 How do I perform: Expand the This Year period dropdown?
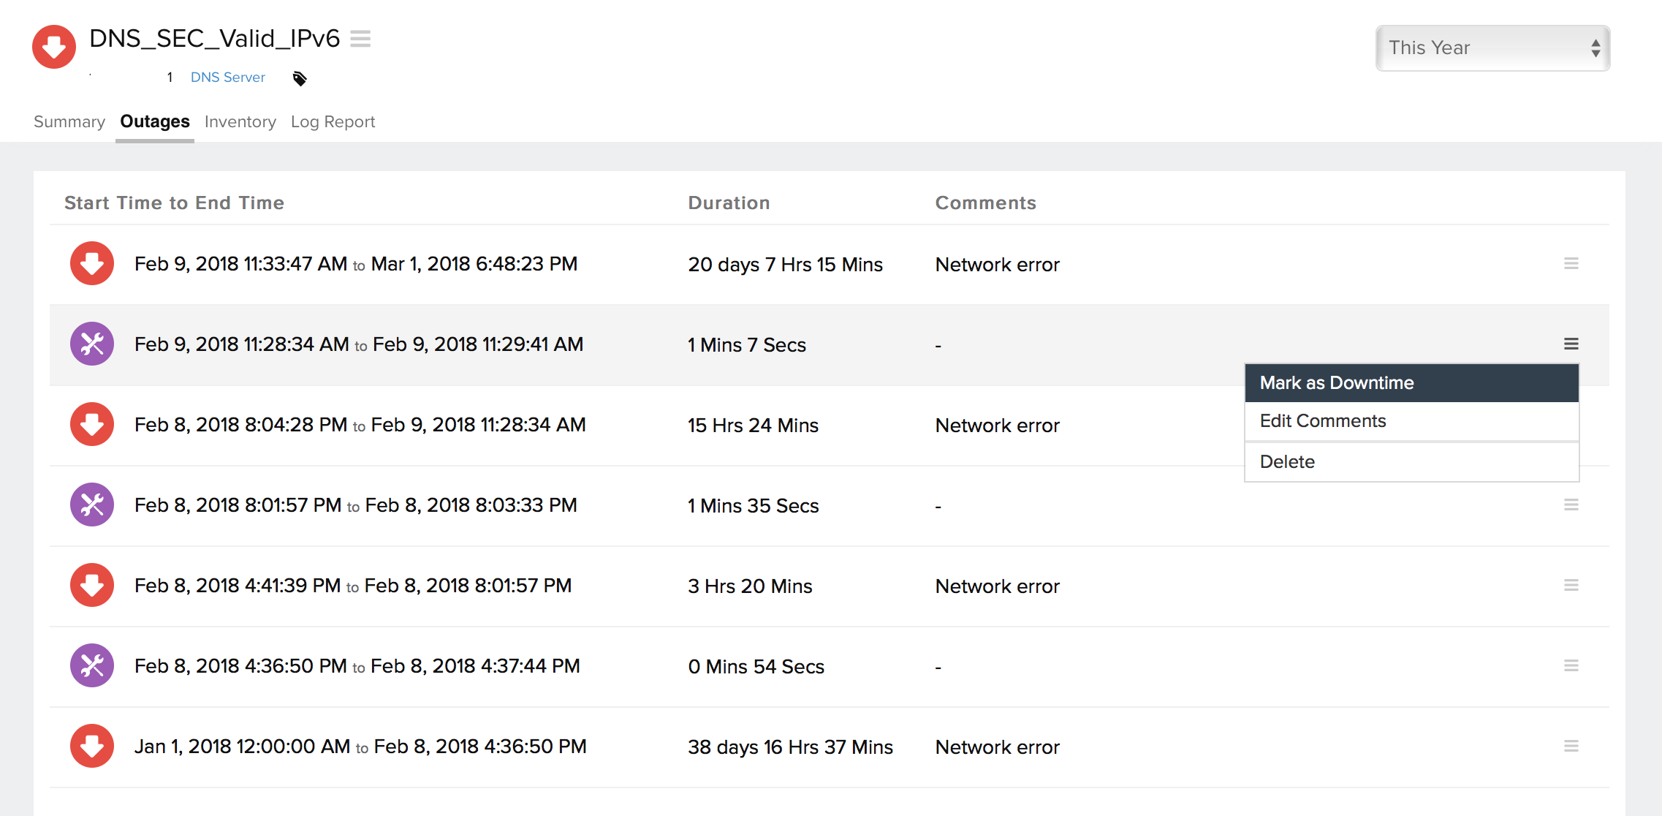coord(1492,48)
